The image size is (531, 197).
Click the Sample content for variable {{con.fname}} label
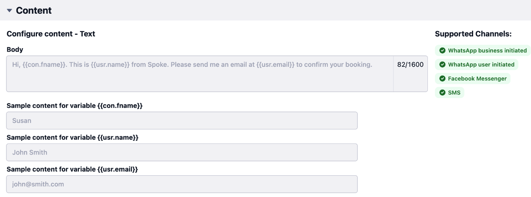[75, 106]
